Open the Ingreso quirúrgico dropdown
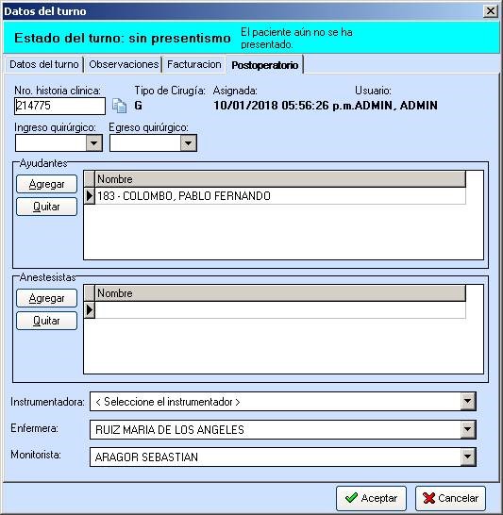The height and width of the screenshot is (515, 503). tap(94, 143)
